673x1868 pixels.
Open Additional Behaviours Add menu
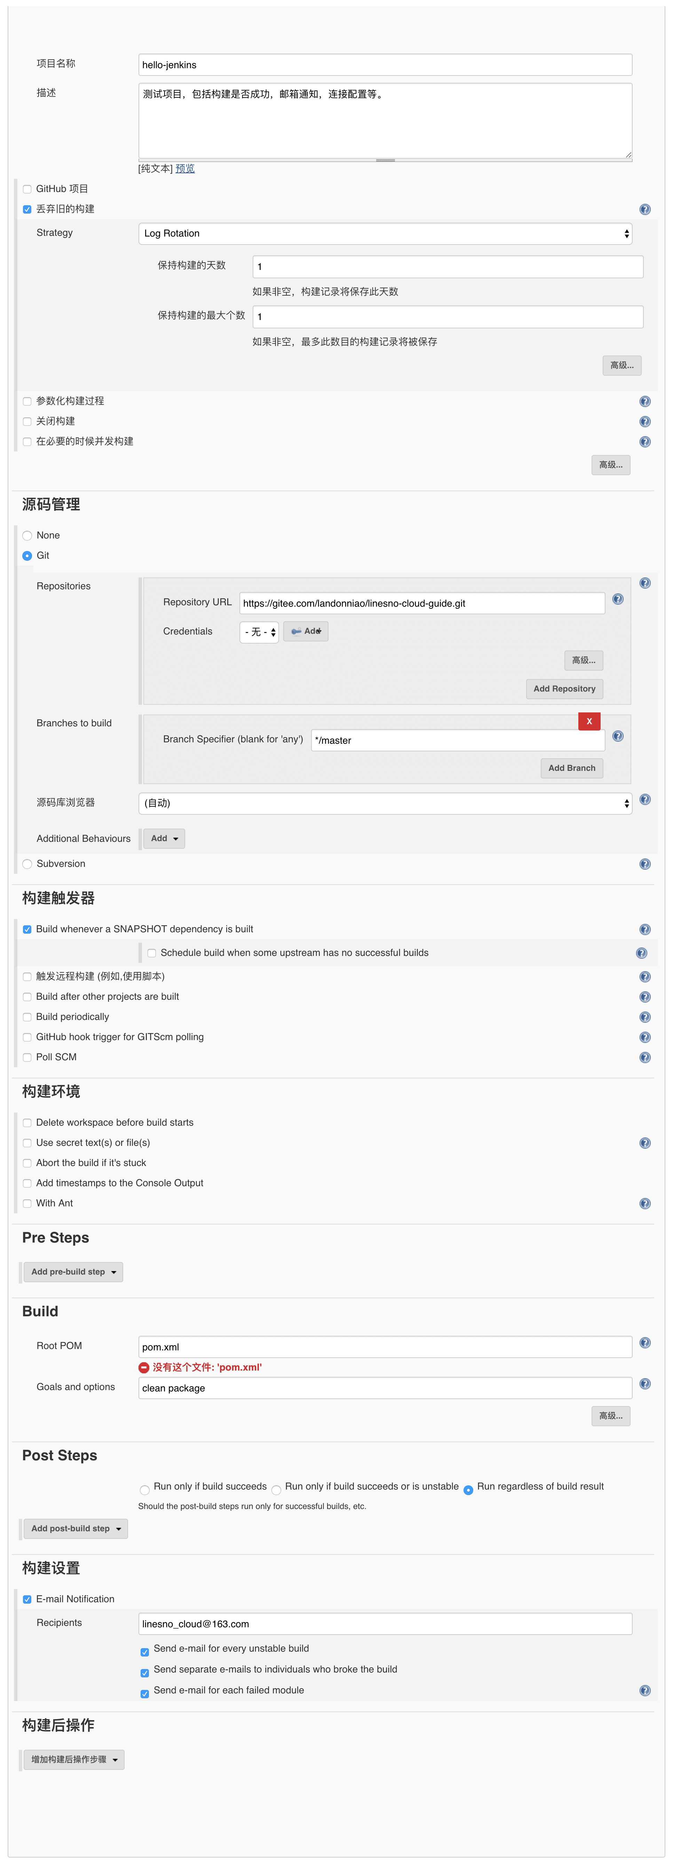click(x=164, y=838)
